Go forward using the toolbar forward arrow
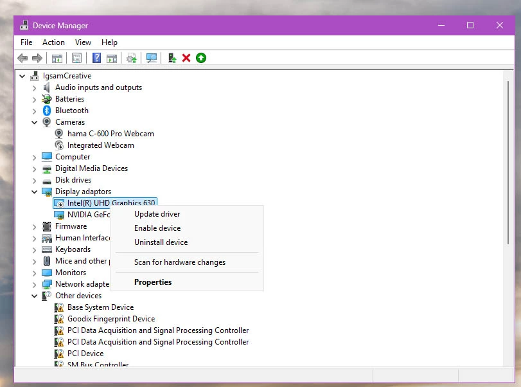Viewport: 521px width, 387px height. [37, 59]
